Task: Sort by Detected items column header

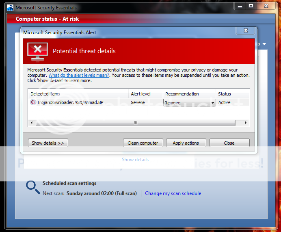Action: [x=78, y=94]
